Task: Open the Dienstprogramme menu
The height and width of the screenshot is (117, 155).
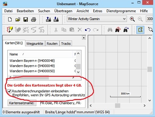Action: point(121,11)
